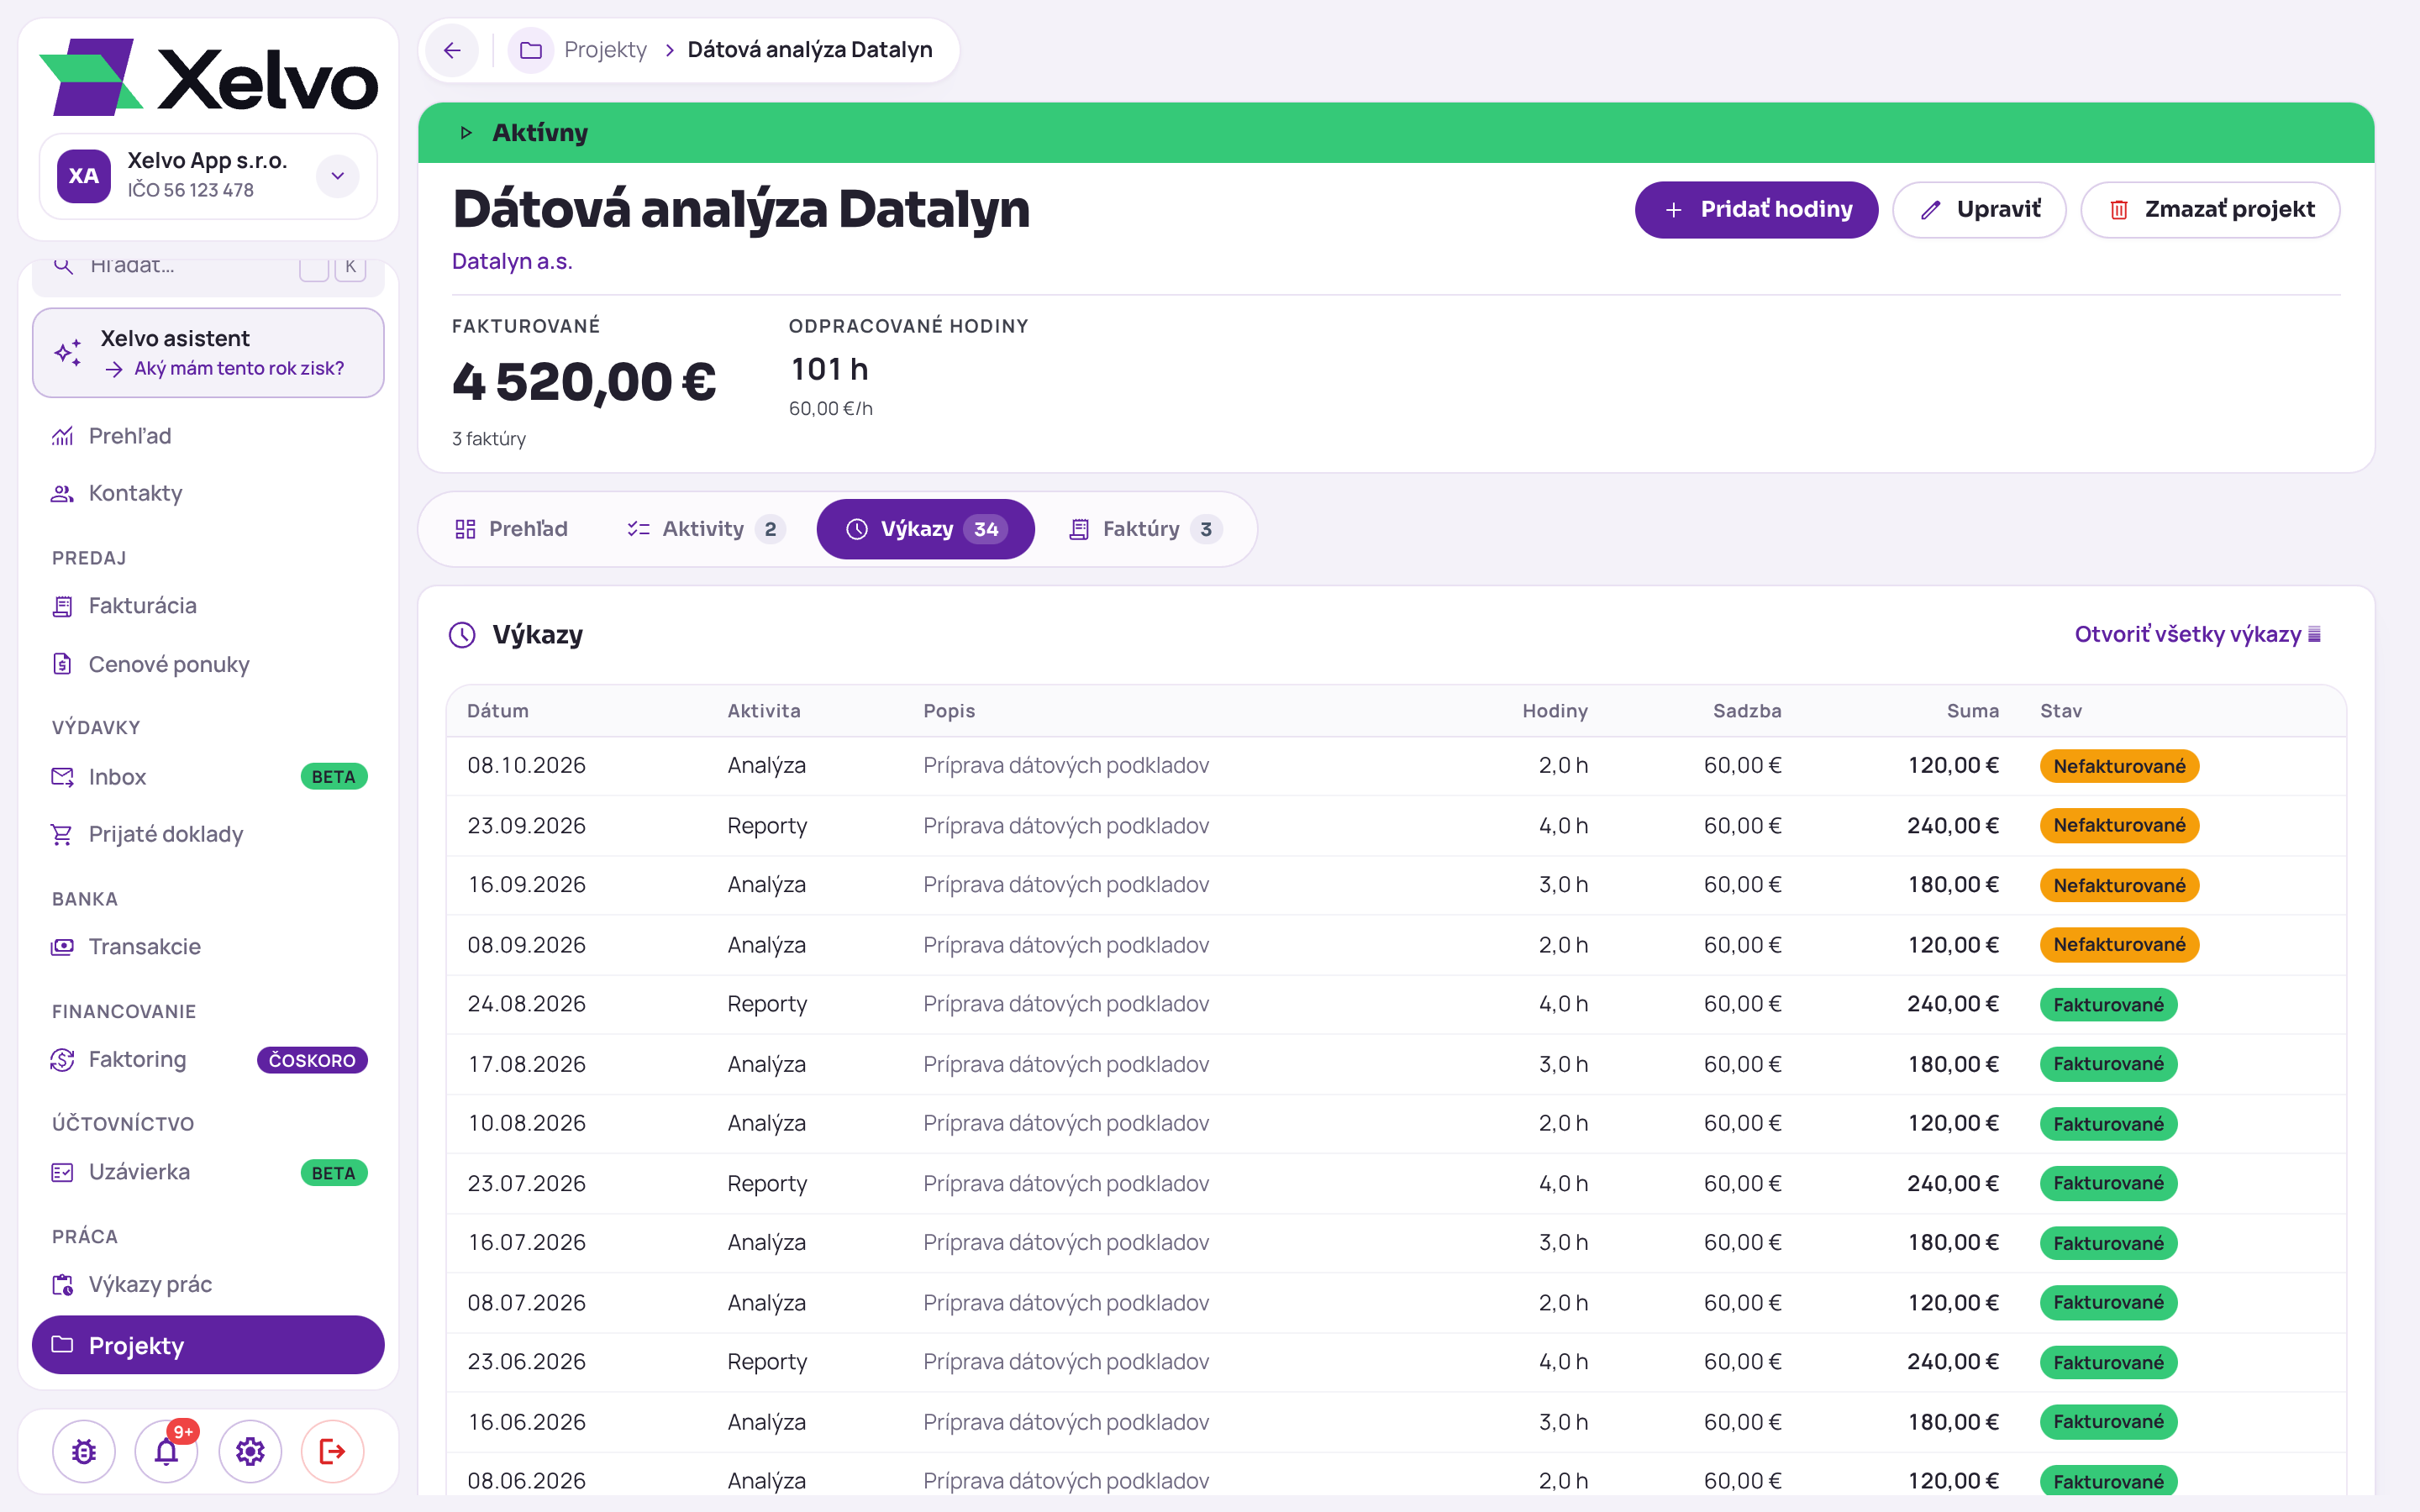
Task: Expand the Aktívny status triangle
Action: (466, 133)
